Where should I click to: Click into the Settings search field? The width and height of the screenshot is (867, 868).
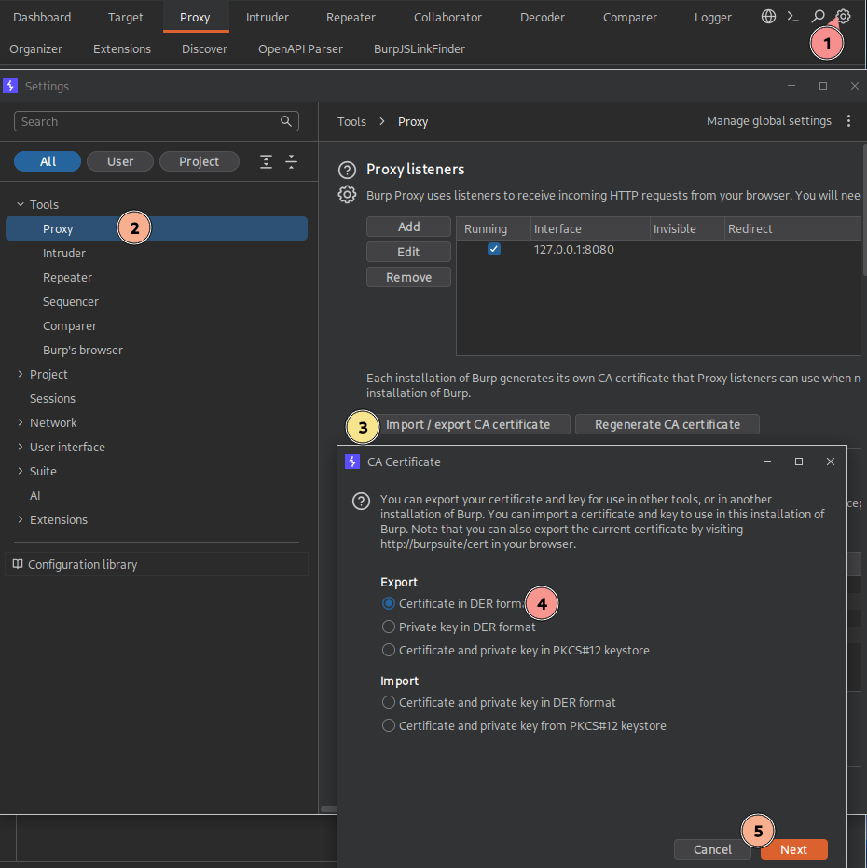tap(156, 121)
